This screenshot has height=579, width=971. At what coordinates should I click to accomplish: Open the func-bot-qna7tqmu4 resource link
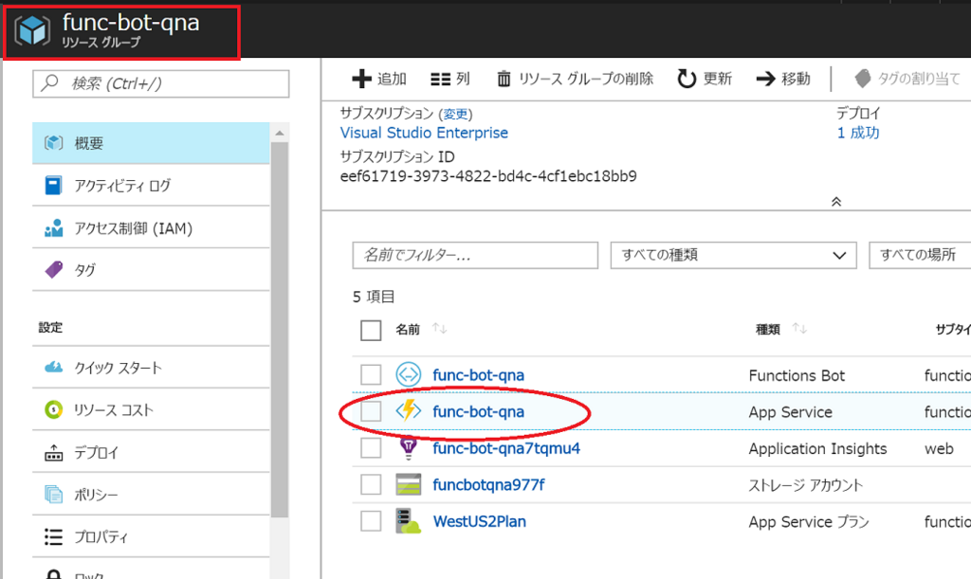coord(506,448)
